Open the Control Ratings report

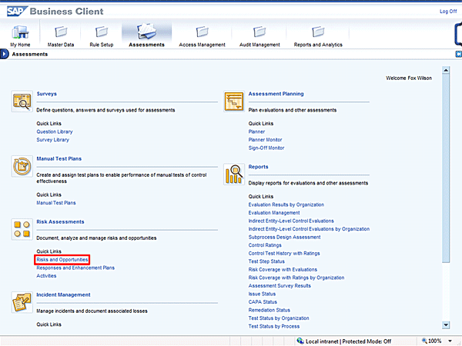point(265,245)
